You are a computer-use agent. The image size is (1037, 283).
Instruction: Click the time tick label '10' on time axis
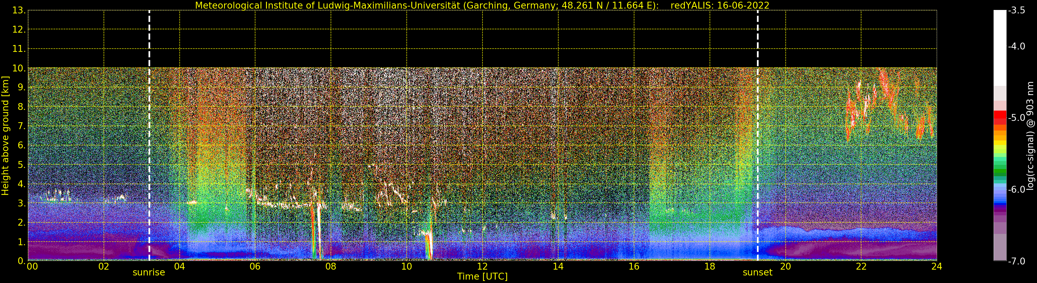click(407, 267)
